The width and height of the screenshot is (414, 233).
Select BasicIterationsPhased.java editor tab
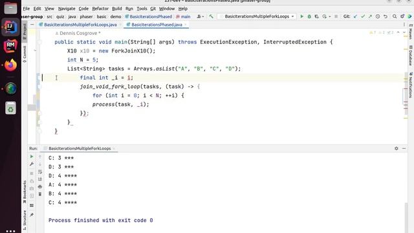coord(157,25)
